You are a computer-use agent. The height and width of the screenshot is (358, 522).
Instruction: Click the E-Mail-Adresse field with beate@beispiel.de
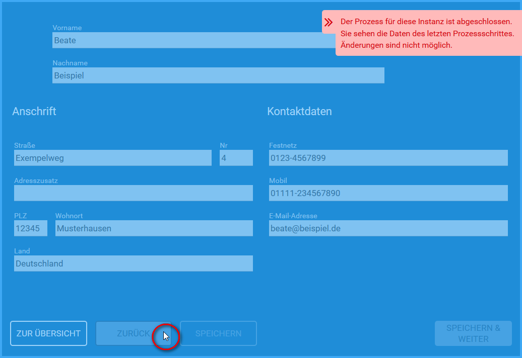(x=388, y=228)
